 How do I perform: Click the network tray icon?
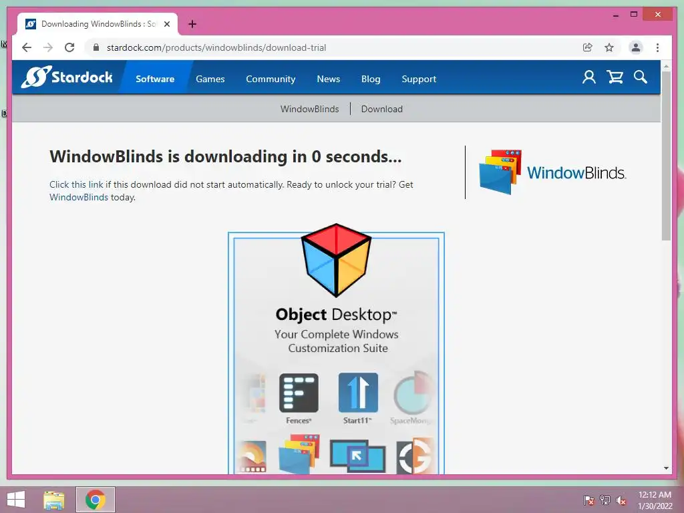point(605,500)
